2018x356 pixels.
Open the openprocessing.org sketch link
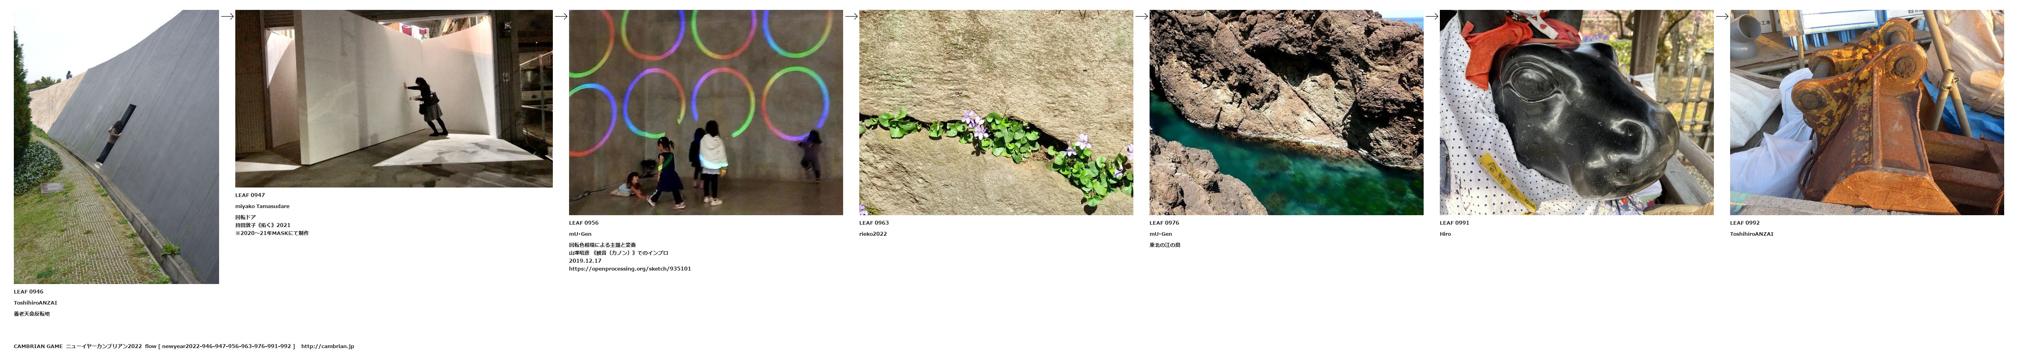pos(630,269)
